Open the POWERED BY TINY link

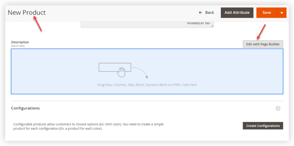[199, 23]
